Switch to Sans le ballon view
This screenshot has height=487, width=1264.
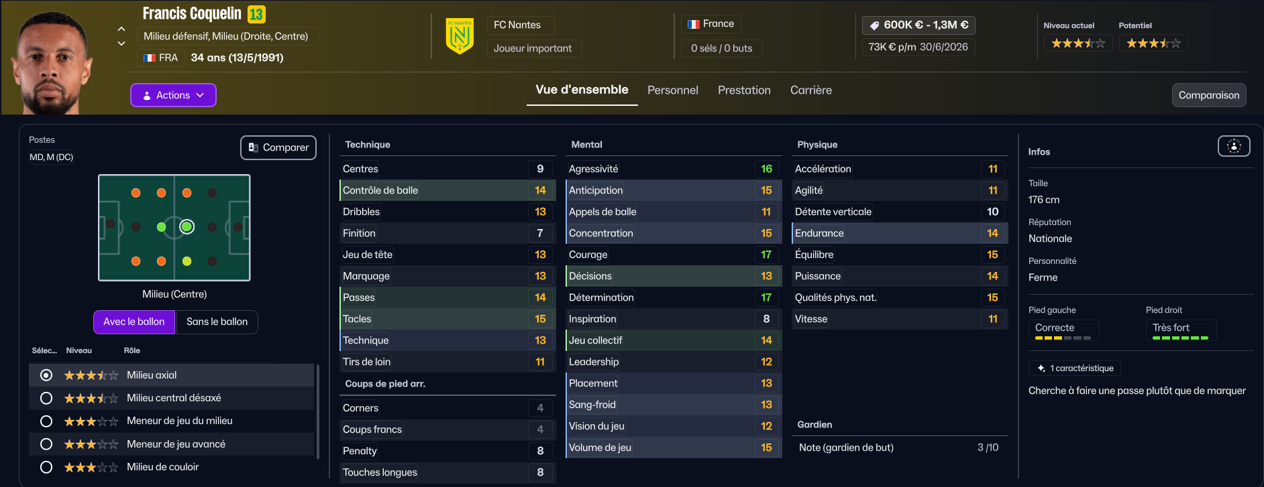(x=217, y=322)
